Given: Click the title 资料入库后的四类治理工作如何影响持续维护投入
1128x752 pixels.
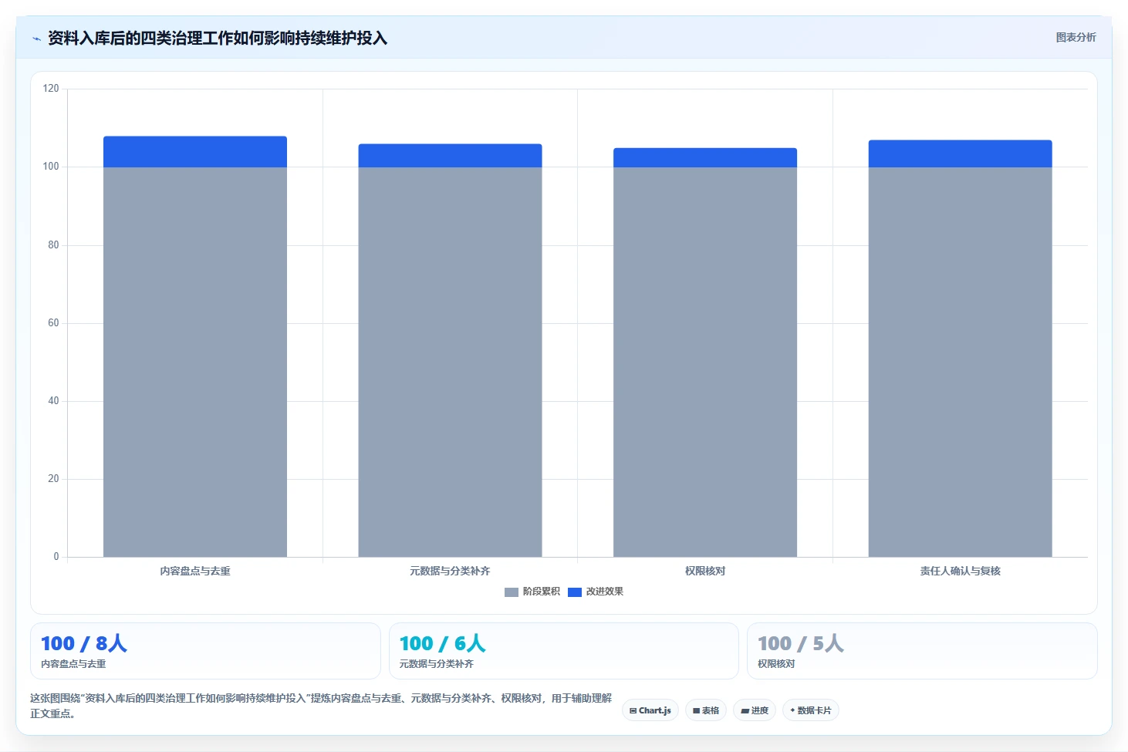Looking at the screenshot, I should coord(218,39).
